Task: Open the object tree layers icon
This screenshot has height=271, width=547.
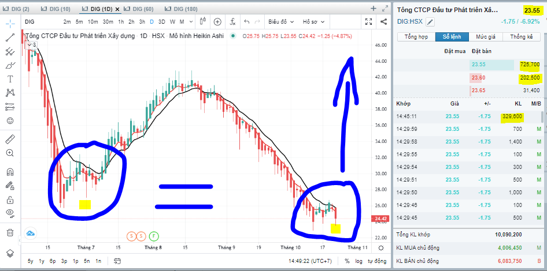Action: (x=10, y=253)
